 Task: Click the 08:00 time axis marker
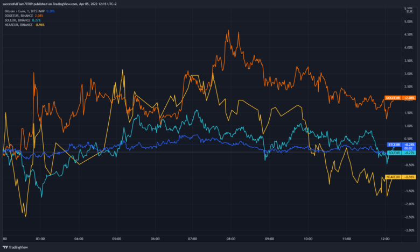(x=230, y=239)
